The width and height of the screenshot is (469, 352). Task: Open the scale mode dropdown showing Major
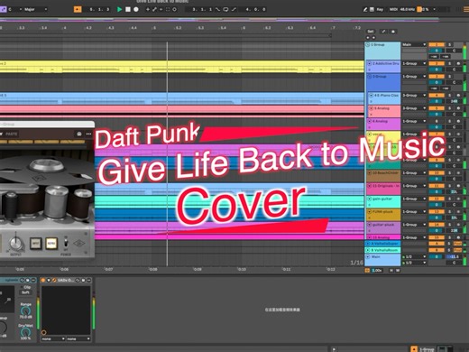pyautogui.click(x=35, y=9)
